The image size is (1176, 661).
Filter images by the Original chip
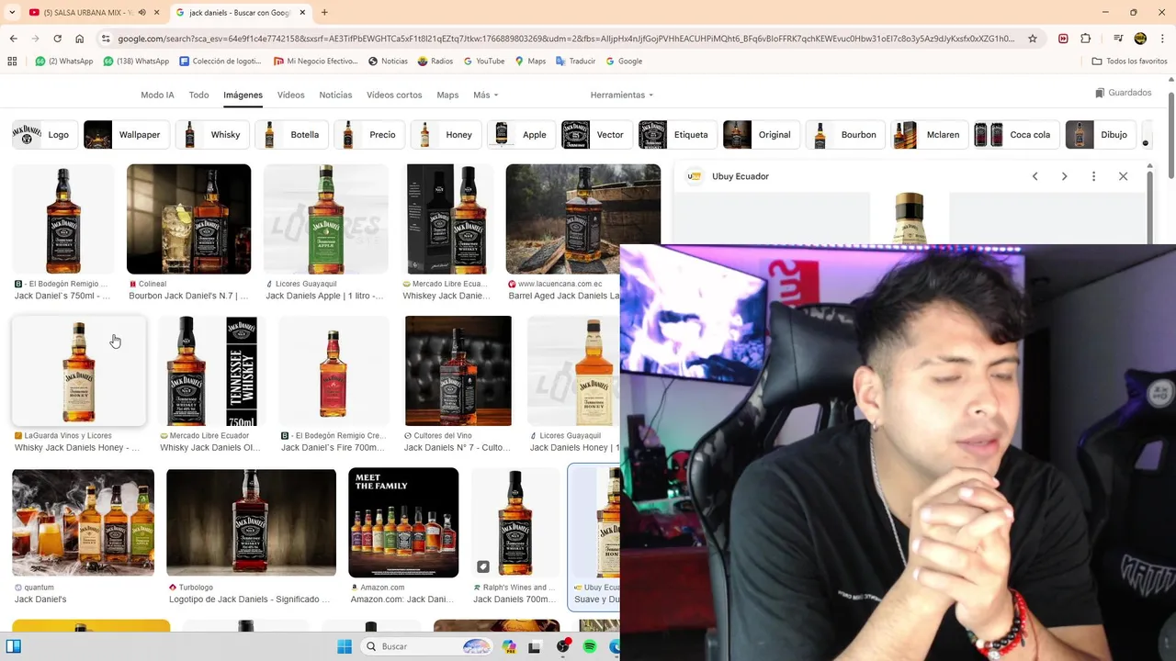[x=760, y=135]
